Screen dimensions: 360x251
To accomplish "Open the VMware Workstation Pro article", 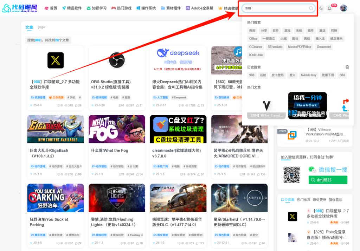I will tap(326, 132).
